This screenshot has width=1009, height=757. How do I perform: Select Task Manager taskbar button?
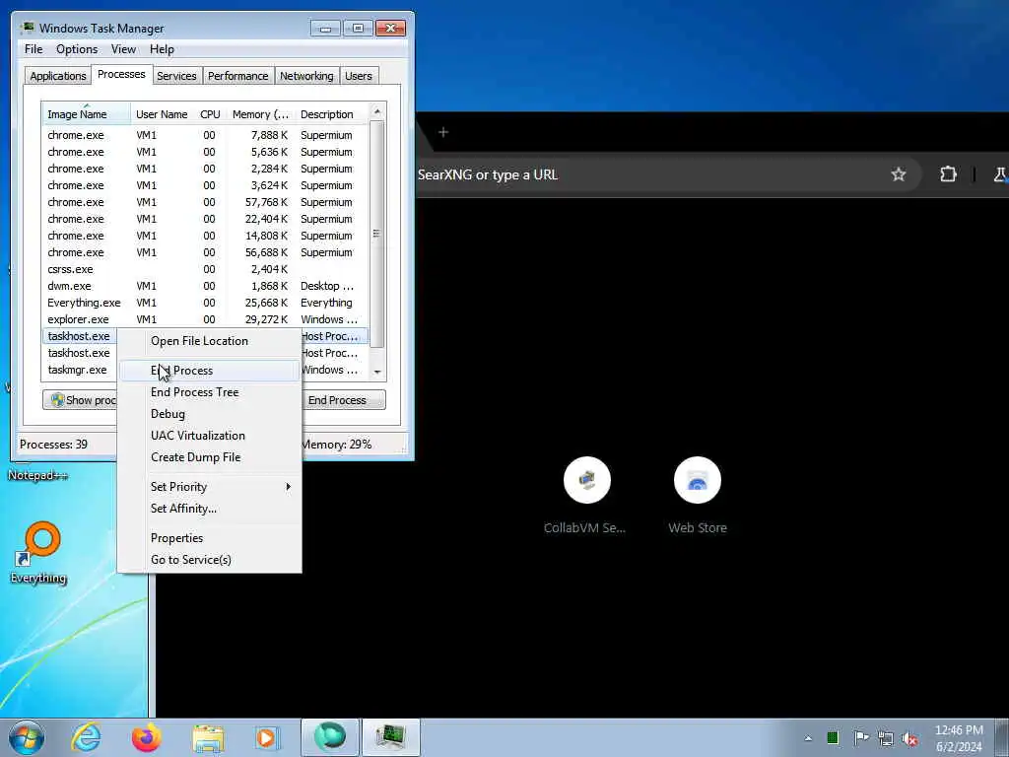pos(390,737)
